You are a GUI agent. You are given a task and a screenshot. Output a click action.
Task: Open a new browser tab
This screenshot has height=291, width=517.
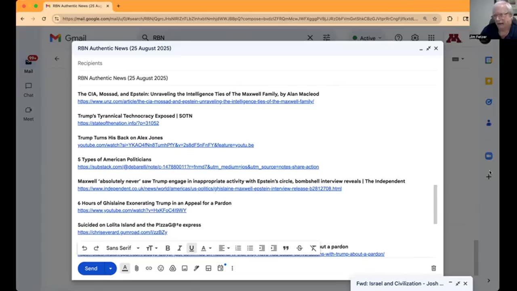tap(118, 6)
